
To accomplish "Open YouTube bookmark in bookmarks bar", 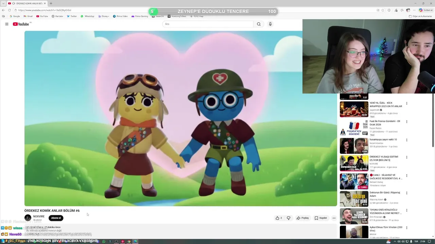I will coord(42,16).
